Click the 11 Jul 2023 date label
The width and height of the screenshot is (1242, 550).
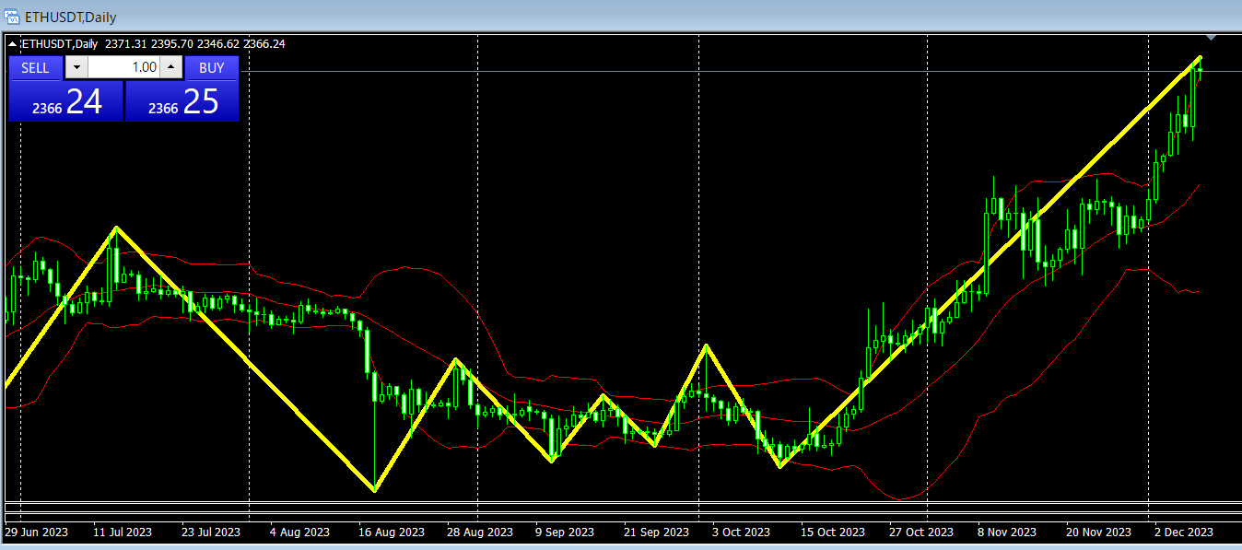tap(124, 532)
